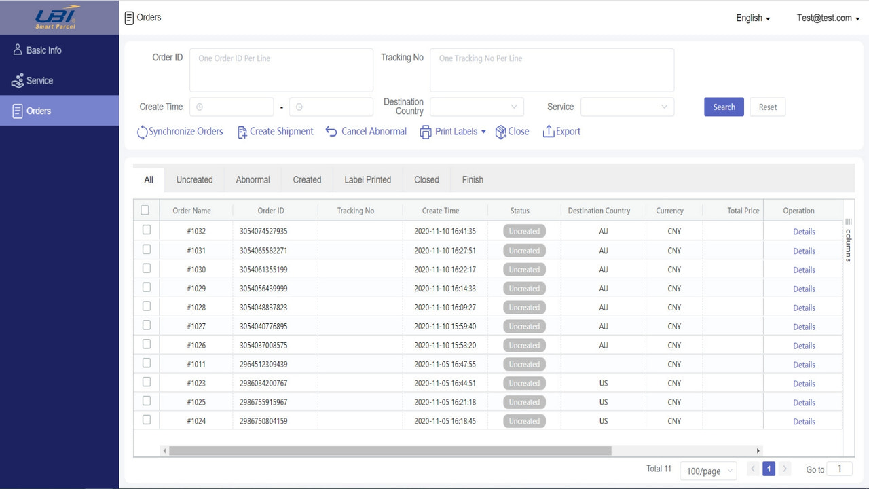Expand the Print Labels dropdown arrow
Viewport: 869px width, 489px height.
(x=483, y=132)
